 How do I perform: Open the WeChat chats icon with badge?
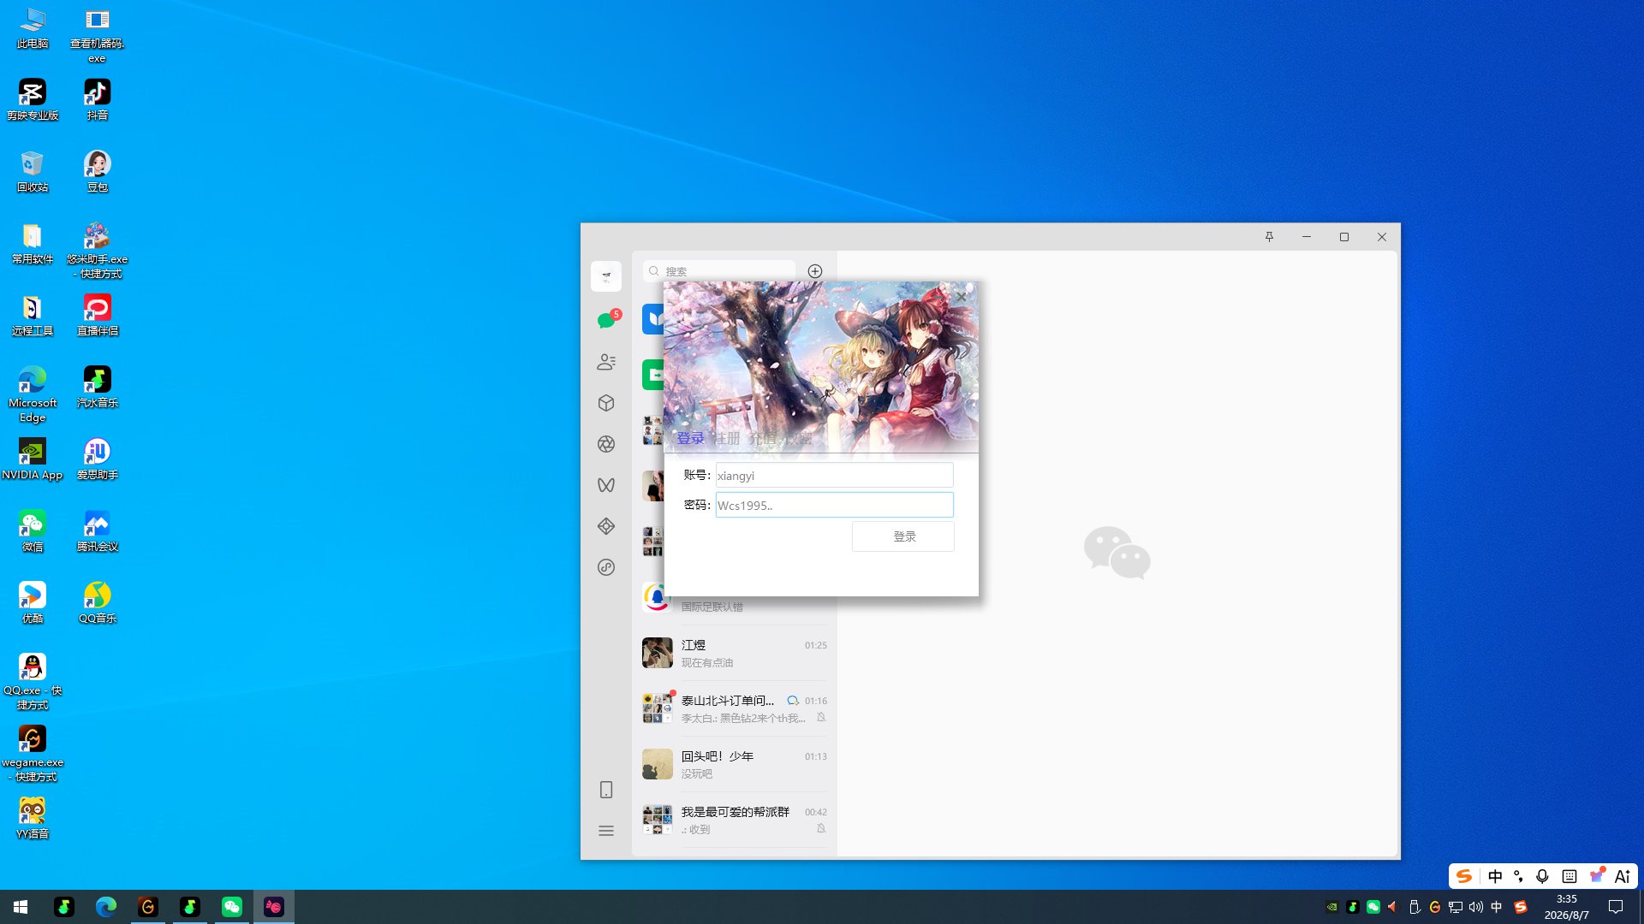click(x=607, y=320)
